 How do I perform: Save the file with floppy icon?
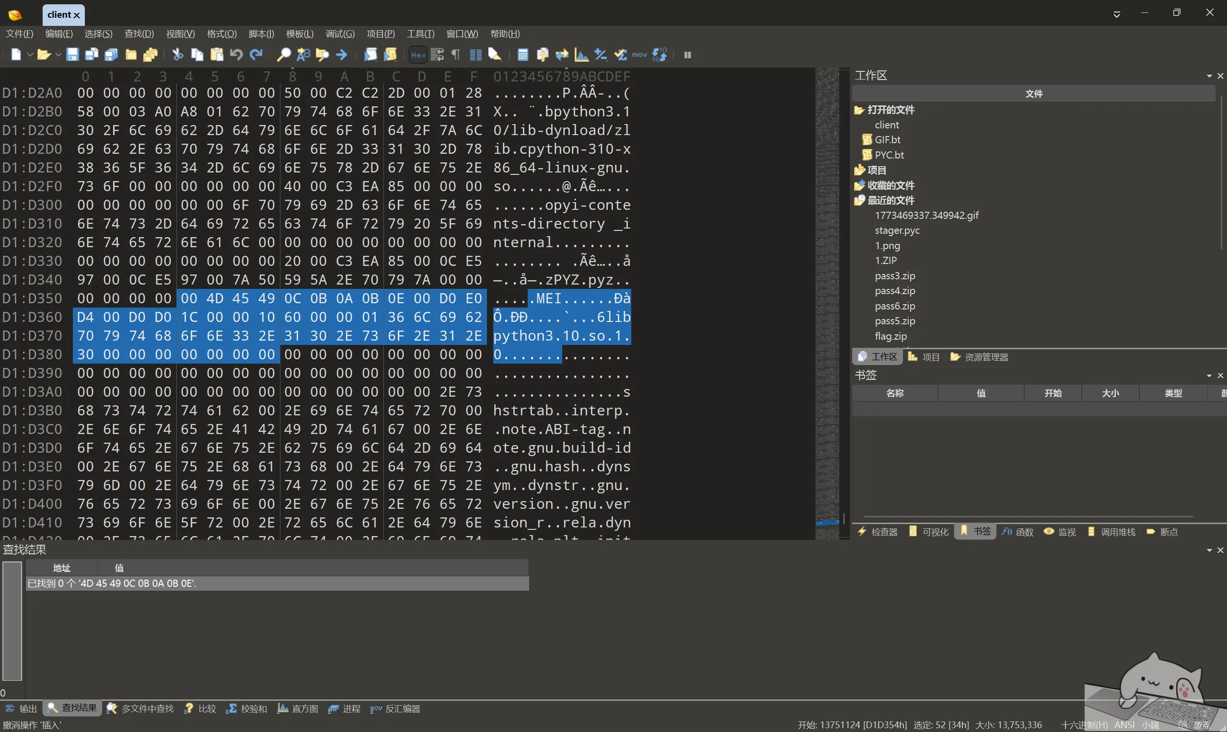pos(72,55)
